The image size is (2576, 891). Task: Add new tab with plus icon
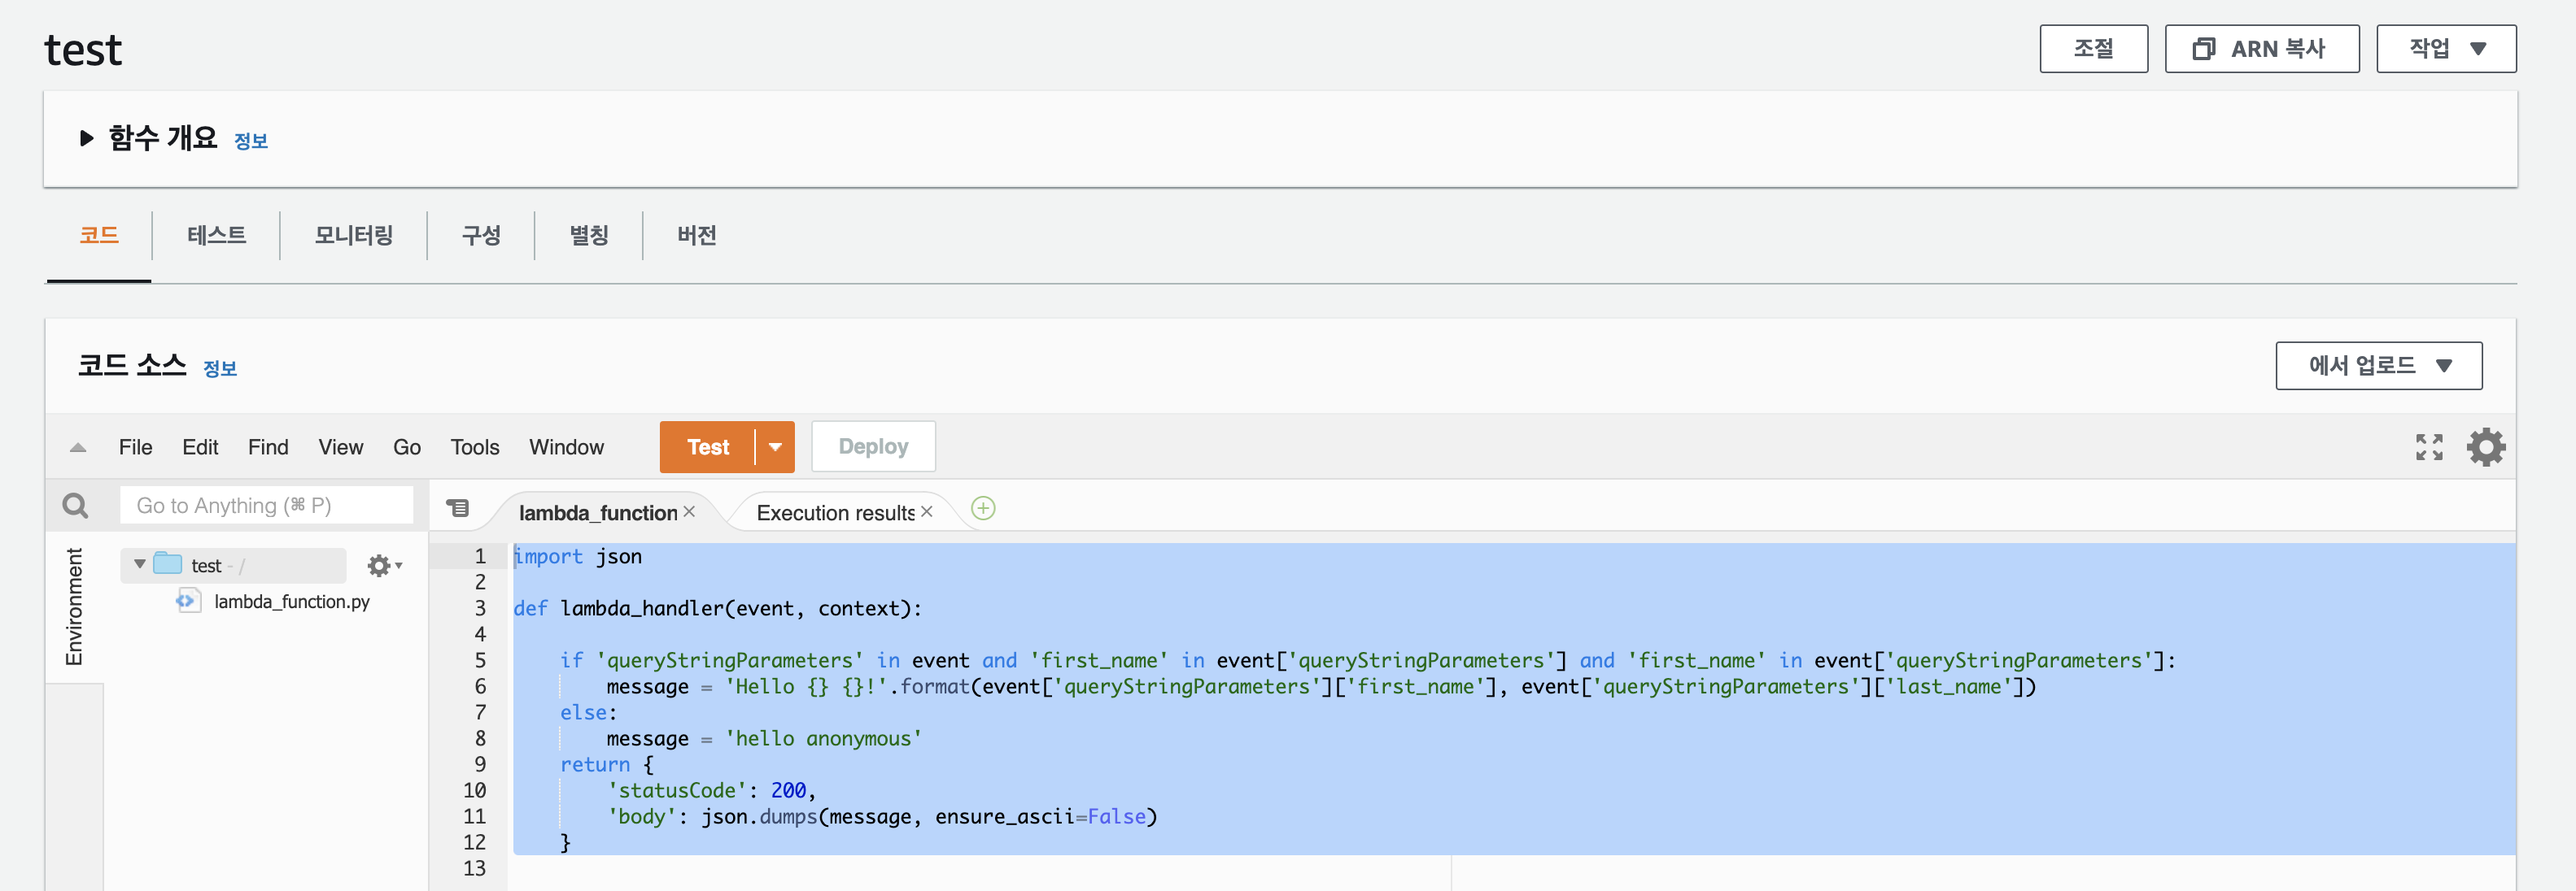pyautogui.click(x=983, y=508)
